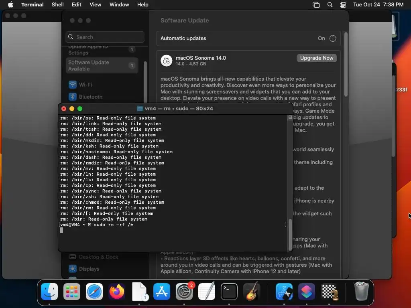Click the Terminal scroll marker icon
Screen dimensions: 411x308
coord(290,118)
